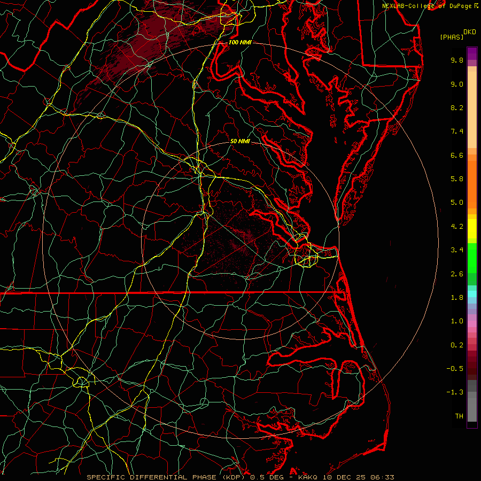Click the 2.6 value on the scale
The height and width of the screenshot is (481, 481).
457,274
